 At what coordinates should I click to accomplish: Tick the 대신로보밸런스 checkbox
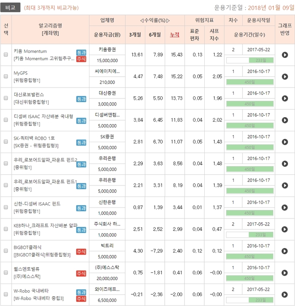pos(6,98)
